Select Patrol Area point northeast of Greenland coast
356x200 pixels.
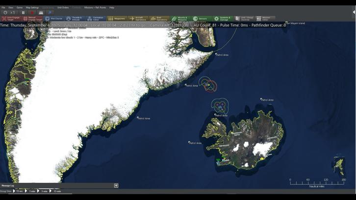pos(222,55)
